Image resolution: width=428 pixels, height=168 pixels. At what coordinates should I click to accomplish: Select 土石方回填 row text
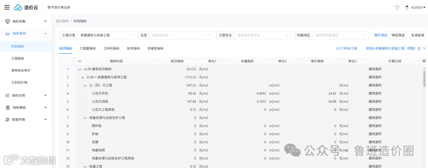(99, 102)
